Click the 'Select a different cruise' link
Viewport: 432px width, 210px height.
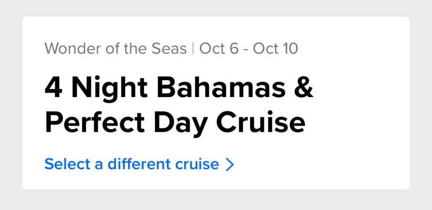(131, 164)
